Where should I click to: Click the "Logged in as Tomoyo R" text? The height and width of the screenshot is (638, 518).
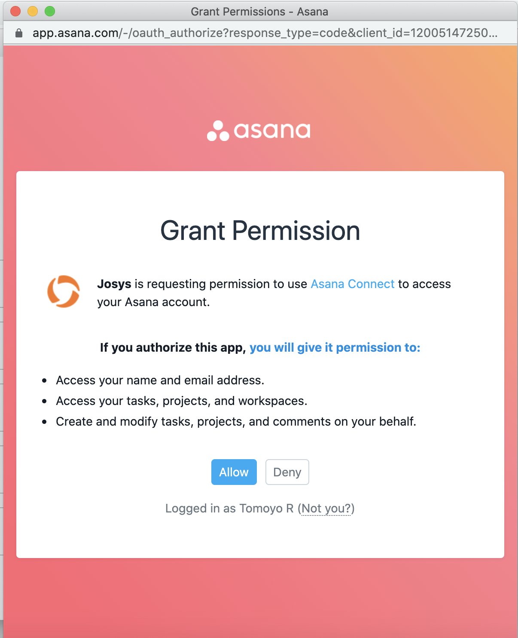tap(229, 509)
